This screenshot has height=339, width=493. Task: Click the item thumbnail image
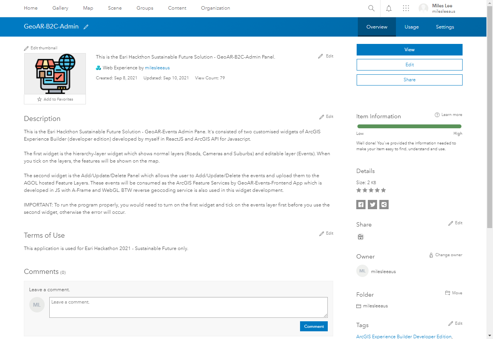pos(55,74)
